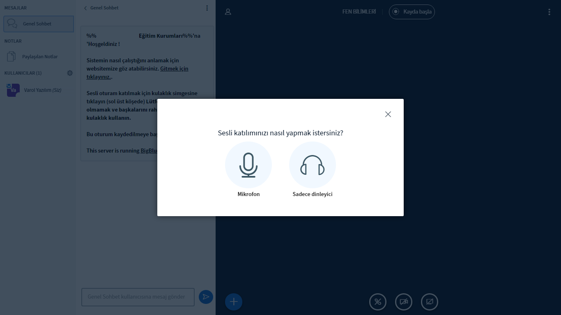The width and height of the screenshot is (561, 315).
Task: Click the MESAJLAR section header
Action: 16,8
